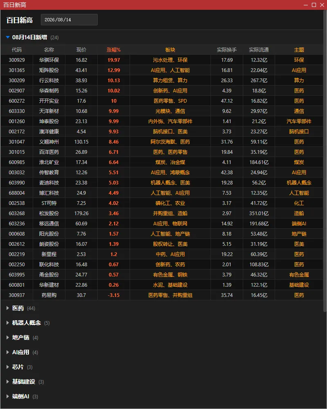Expand the 端侧AI (3) group
Viewport: 327px width, 409px height.
[x=8, y=396]
